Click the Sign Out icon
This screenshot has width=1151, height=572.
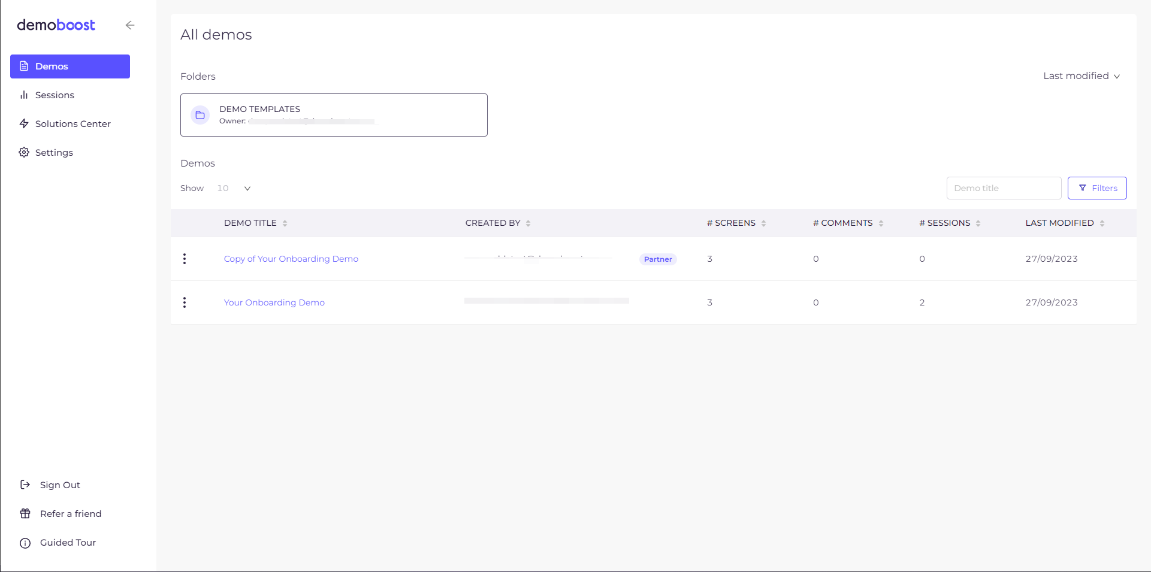point(25,485)
